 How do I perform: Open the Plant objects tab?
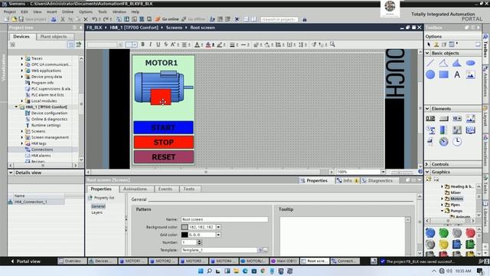tap(54, 37)
